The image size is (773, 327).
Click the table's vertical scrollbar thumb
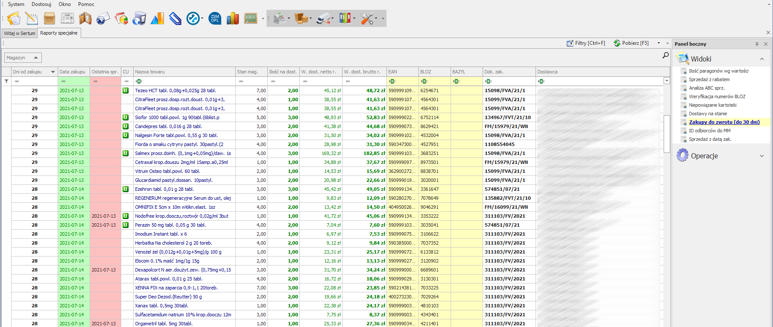[x=667, y=133]
